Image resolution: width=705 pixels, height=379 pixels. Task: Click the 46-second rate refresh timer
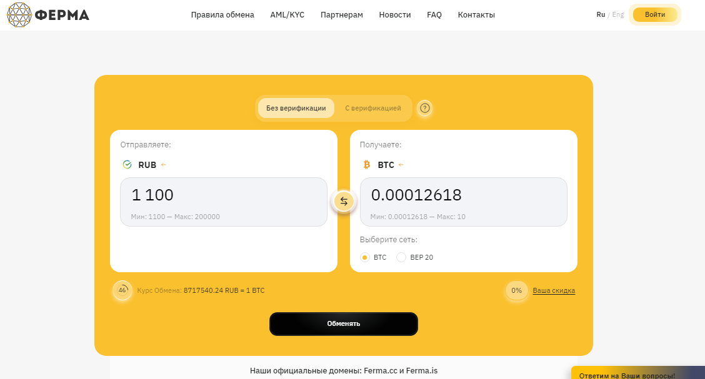122,290
